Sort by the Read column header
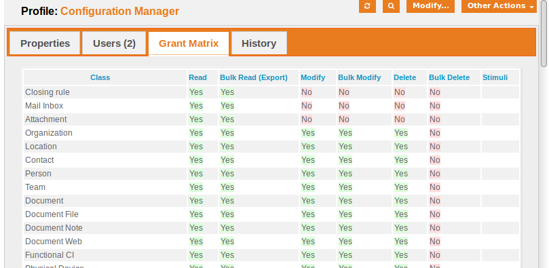The image size is (549, 268). pos(198,77)
